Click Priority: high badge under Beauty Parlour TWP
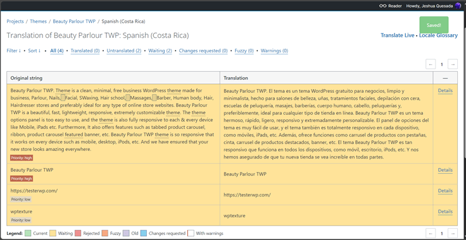Screen dimensions: 466x240 [22, 179]
